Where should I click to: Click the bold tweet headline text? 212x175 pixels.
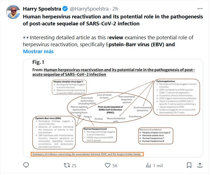[113, 20]
